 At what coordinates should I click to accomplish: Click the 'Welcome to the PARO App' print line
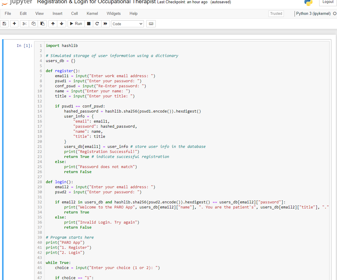point(196,207)
